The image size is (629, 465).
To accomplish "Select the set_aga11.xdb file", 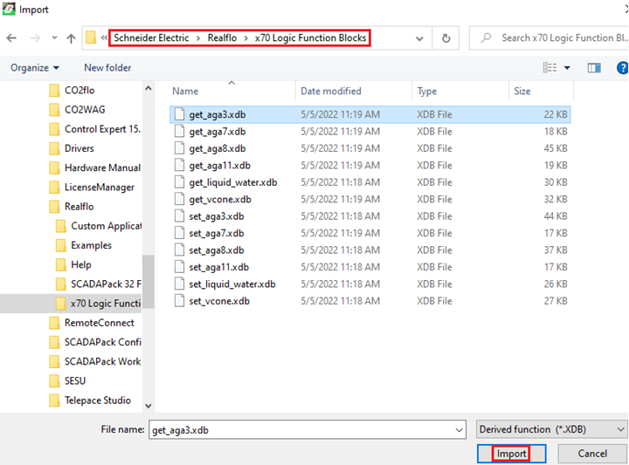I will click(x=370, y=267).
